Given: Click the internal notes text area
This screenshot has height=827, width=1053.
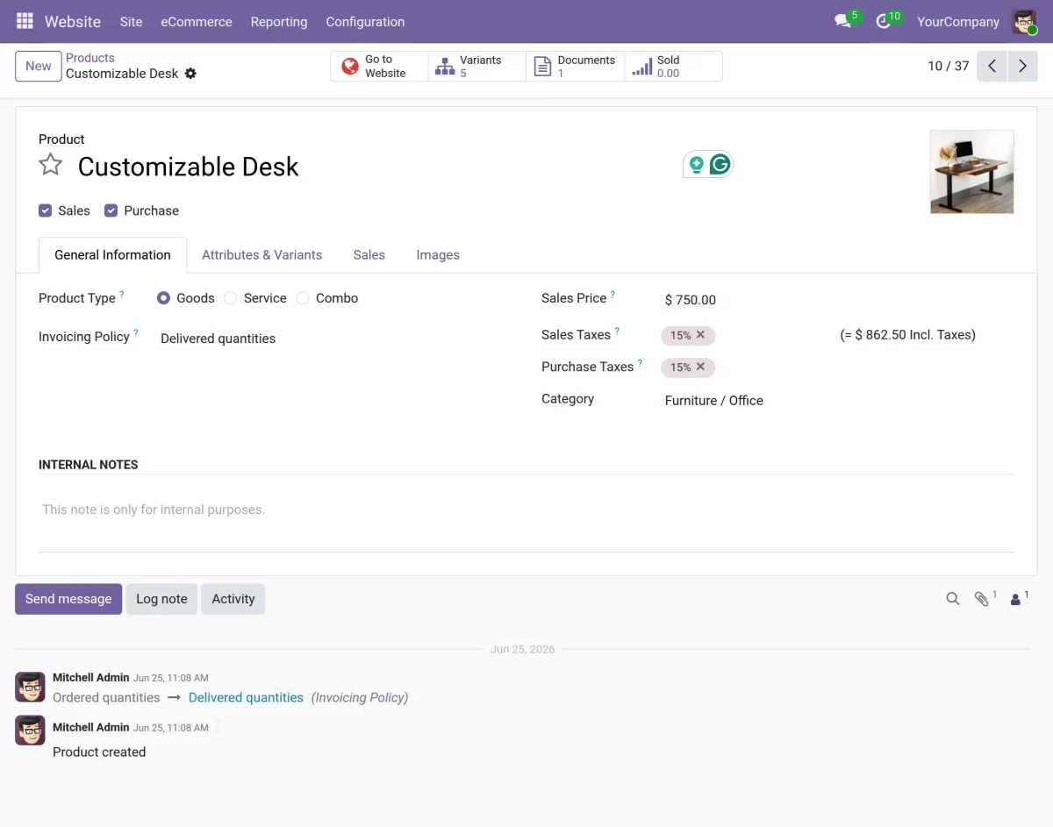Looking at the screenshot, I should (526, 510).
